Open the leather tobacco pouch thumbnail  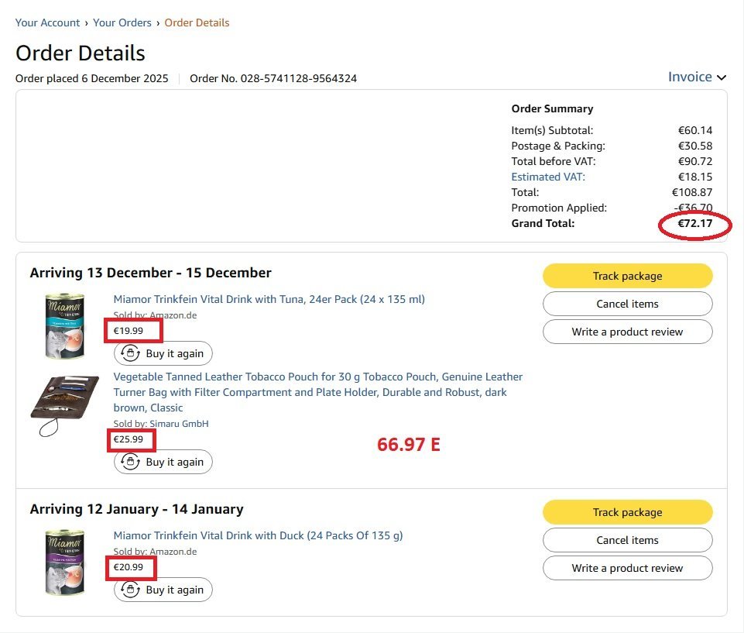tap(64, 405)
